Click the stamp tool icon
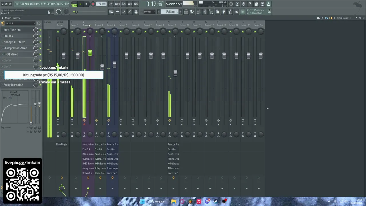The width and height of the screenshot is (366, 206). (136, 12)
